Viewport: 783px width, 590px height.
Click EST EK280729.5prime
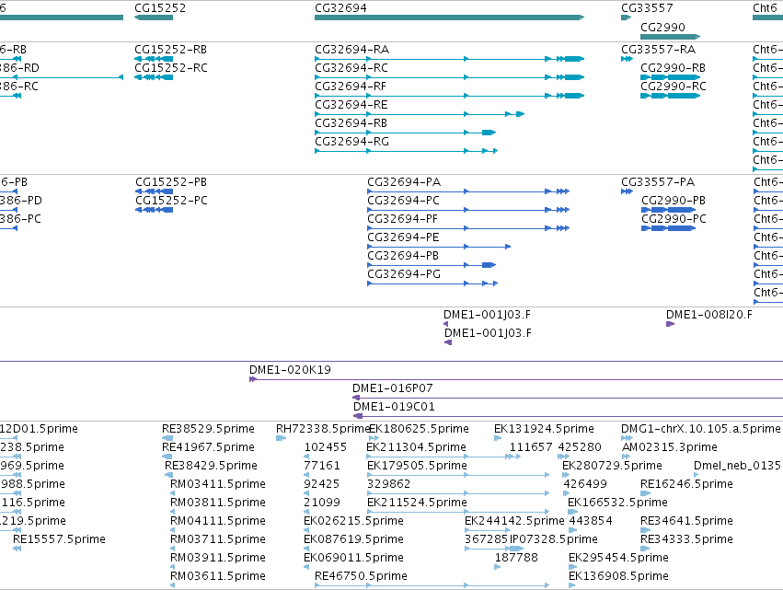point(612,466)
